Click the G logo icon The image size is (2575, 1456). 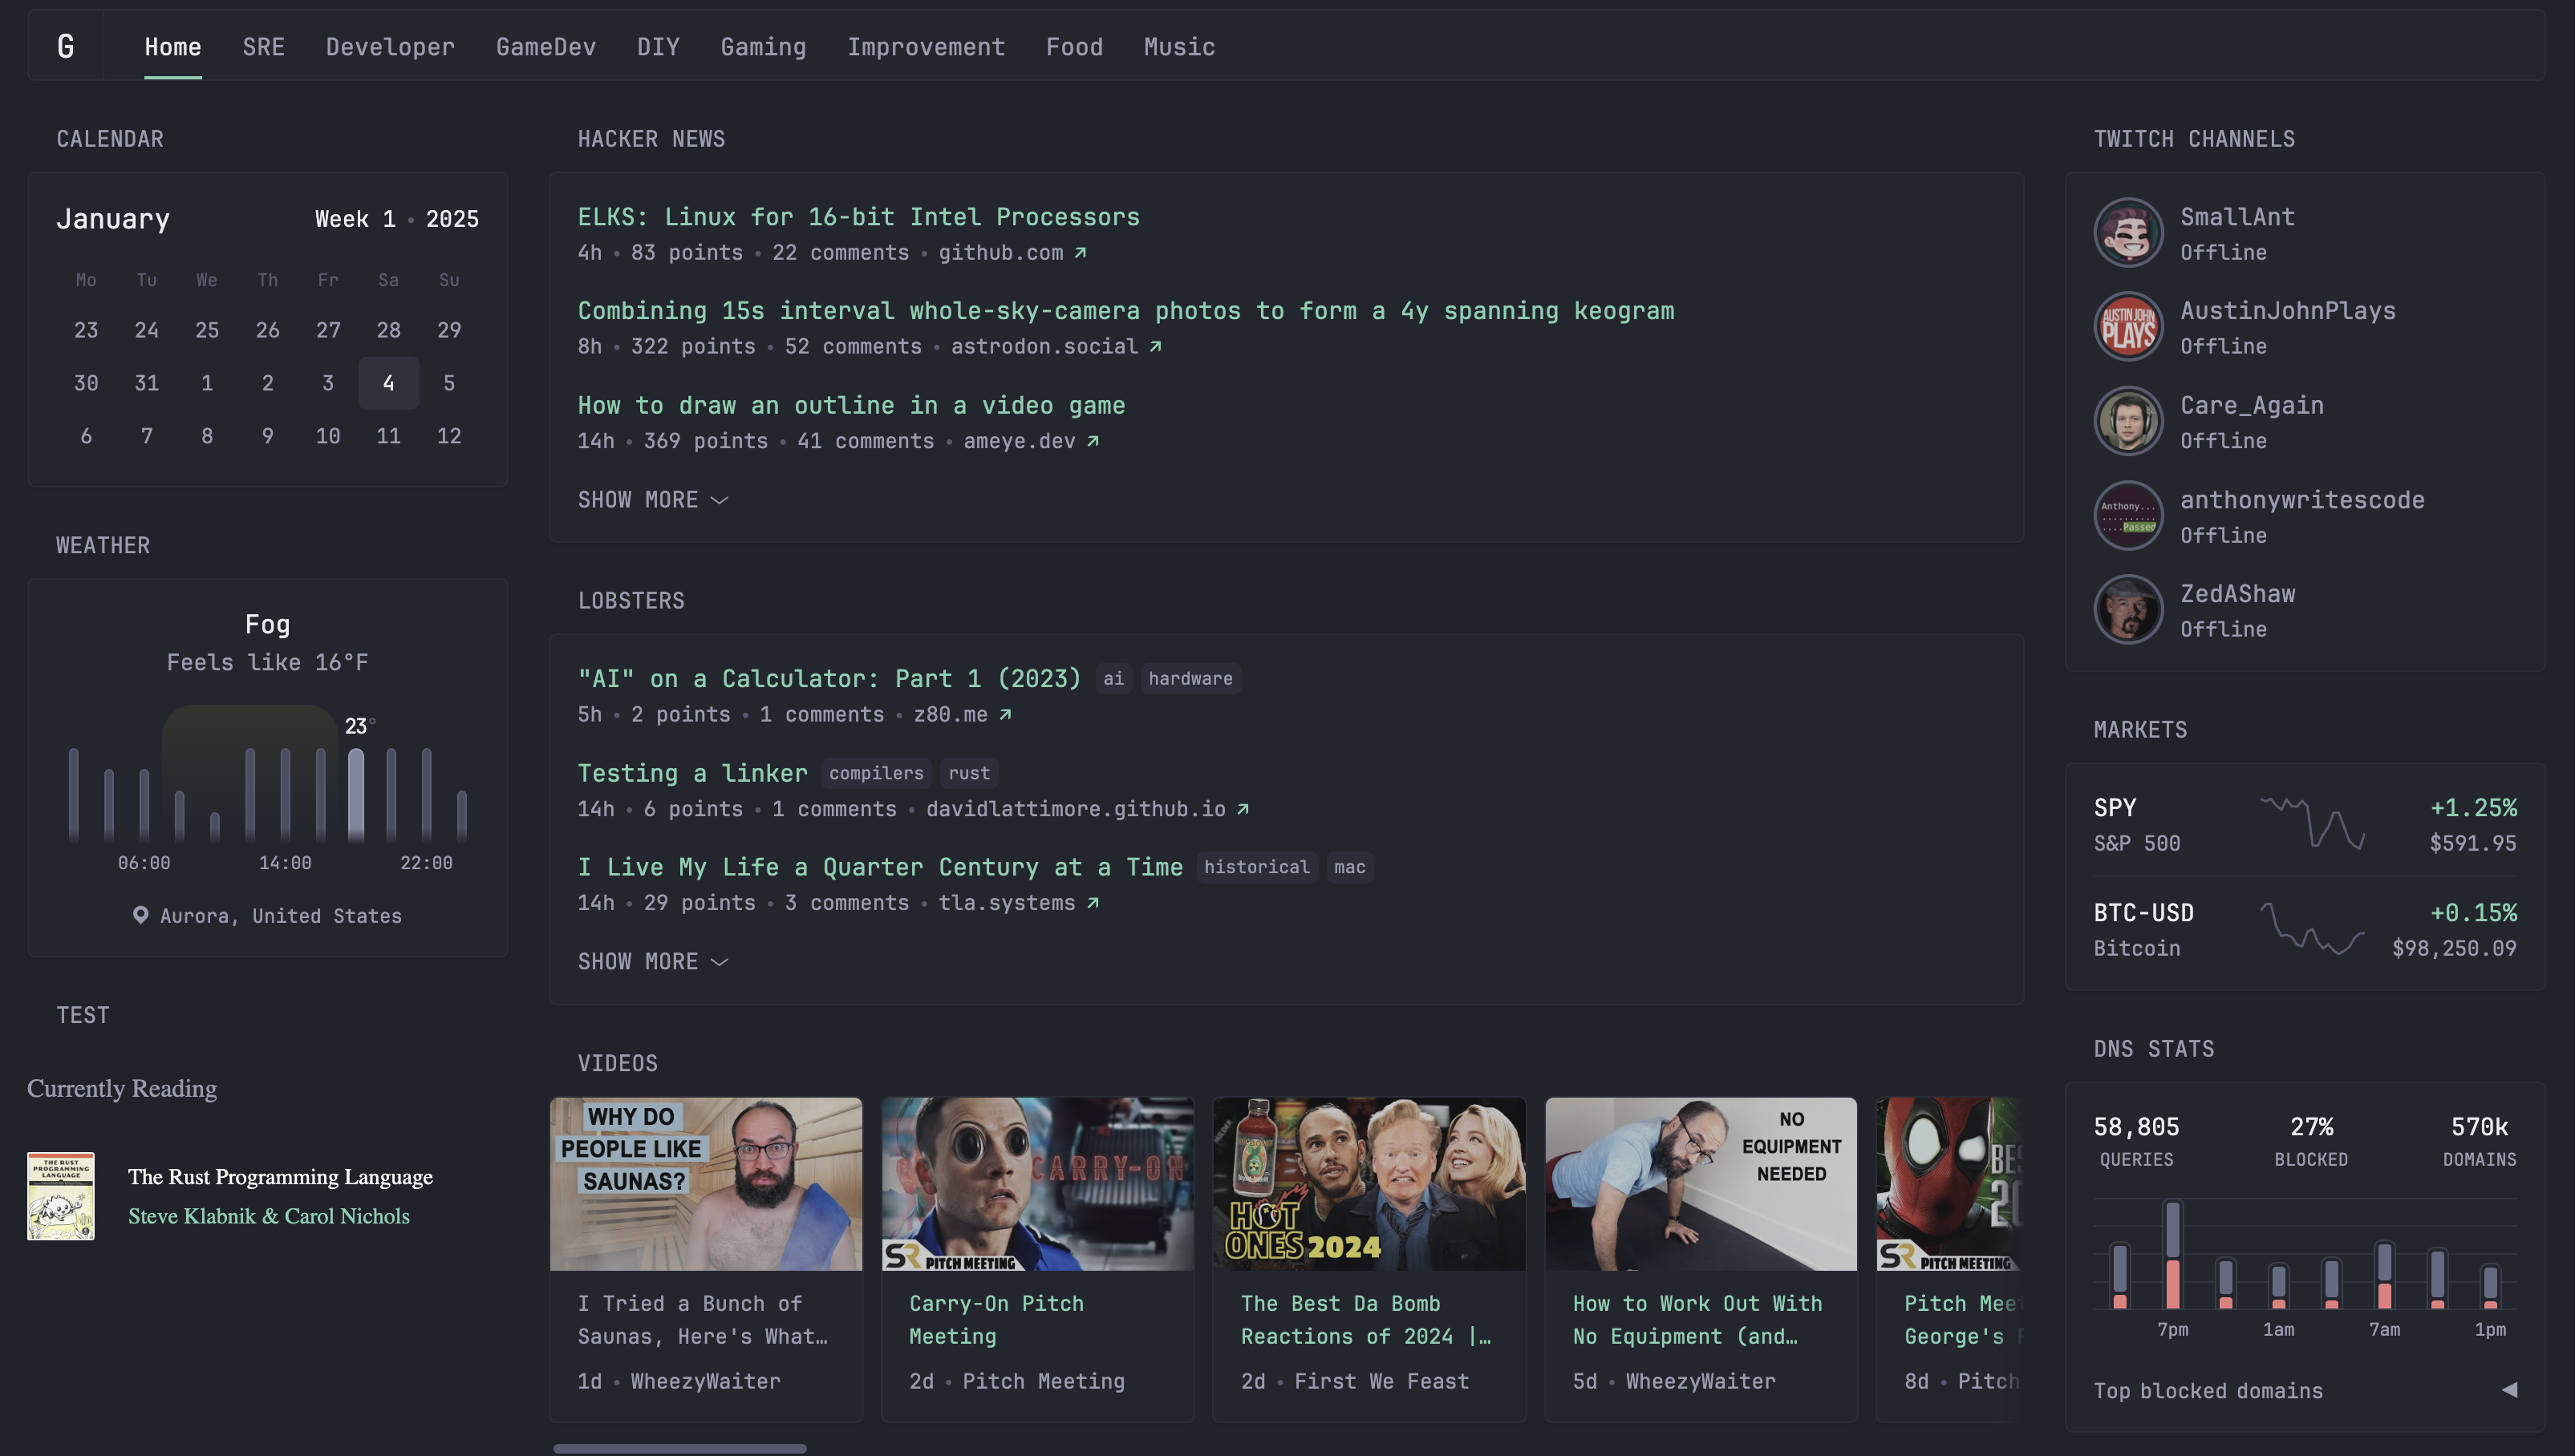point(66,46)
